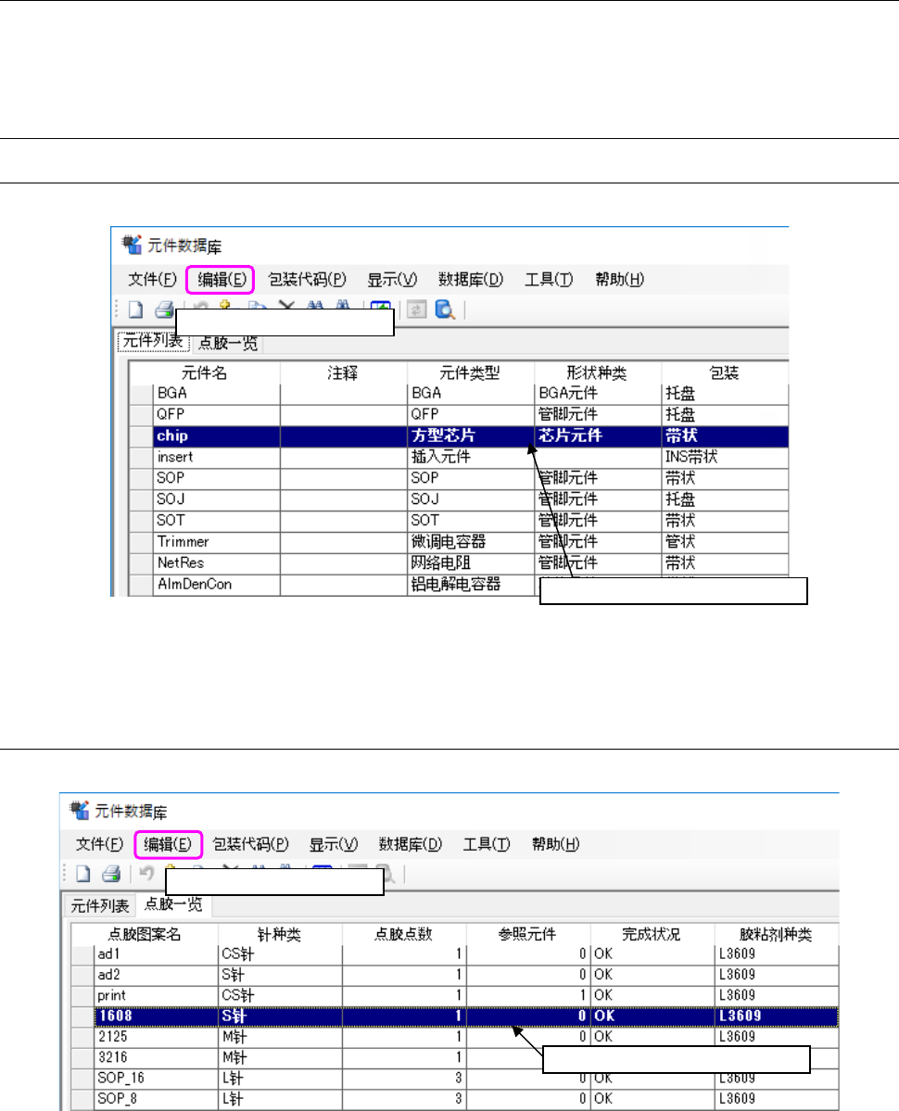
Task: Open 编辑(E) menu in the dispensing list window
Action: coord(168,844)
